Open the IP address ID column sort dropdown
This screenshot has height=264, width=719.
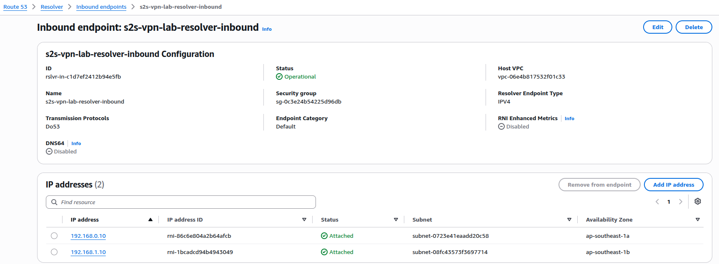[x=304, y=220]
